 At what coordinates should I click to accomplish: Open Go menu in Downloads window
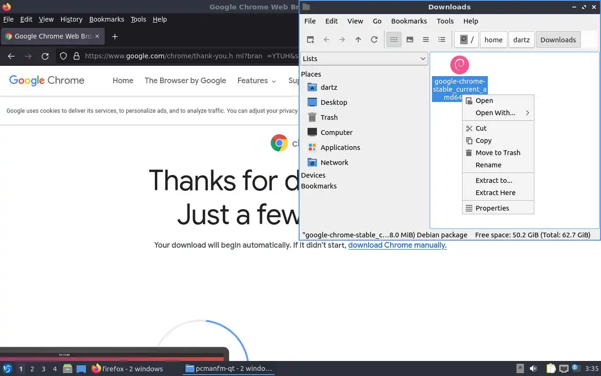click(x=377, y=21)
